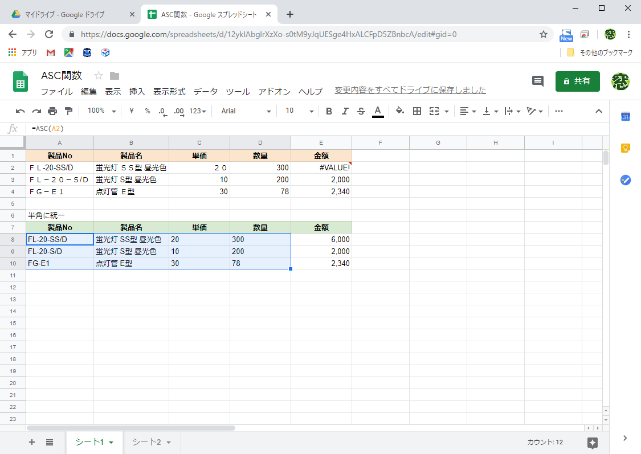
Task: Print the spreadsheet
Action: click(52, 111)
